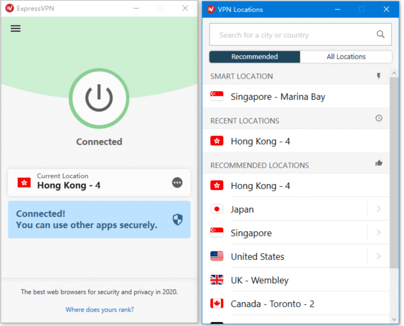Expand the United States server list chevron
This screenshot has width=404, height=326.
(x=378, y=257)
